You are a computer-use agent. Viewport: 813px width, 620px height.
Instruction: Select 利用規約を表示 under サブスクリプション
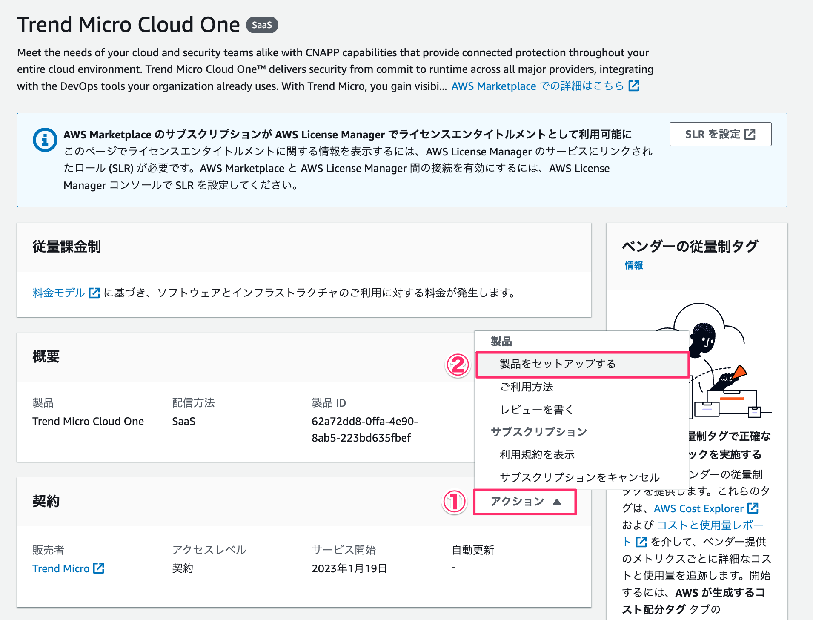(537, 454)
